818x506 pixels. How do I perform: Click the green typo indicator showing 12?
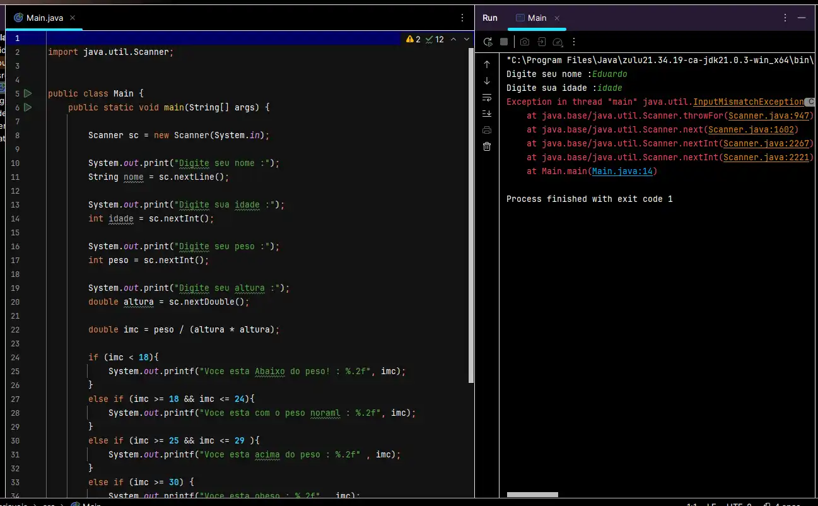click(x=435, y=39)
